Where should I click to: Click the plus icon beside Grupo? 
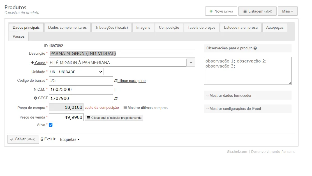(x=33, y=63)
